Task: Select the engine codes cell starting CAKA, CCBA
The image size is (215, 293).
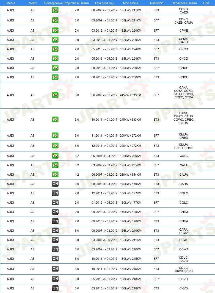Action: (x=184, y=92)
